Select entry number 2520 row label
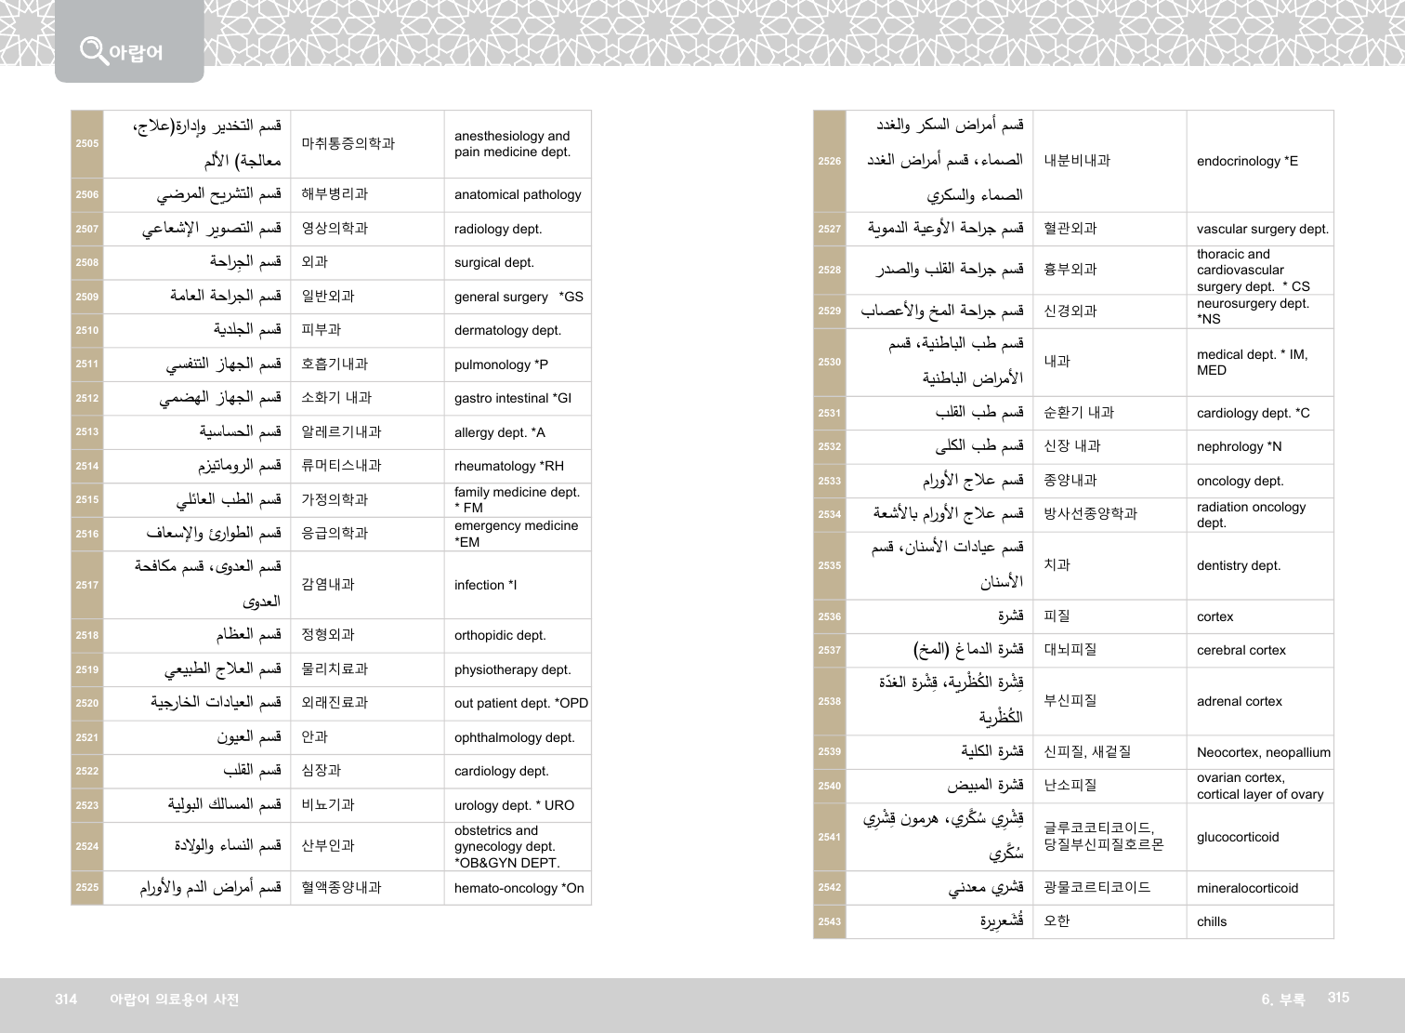Viewport: 1405px width, 1033px height. 87,704
